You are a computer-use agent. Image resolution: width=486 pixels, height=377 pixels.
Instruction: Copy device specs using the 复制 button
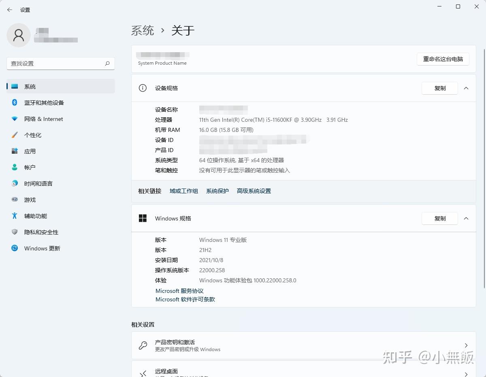click(439, 88)
